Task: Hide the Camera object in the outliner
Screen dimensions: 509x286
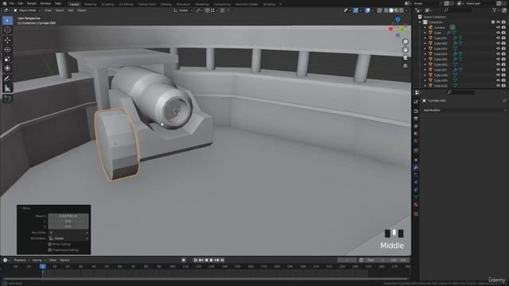Action: pos(498,28)
